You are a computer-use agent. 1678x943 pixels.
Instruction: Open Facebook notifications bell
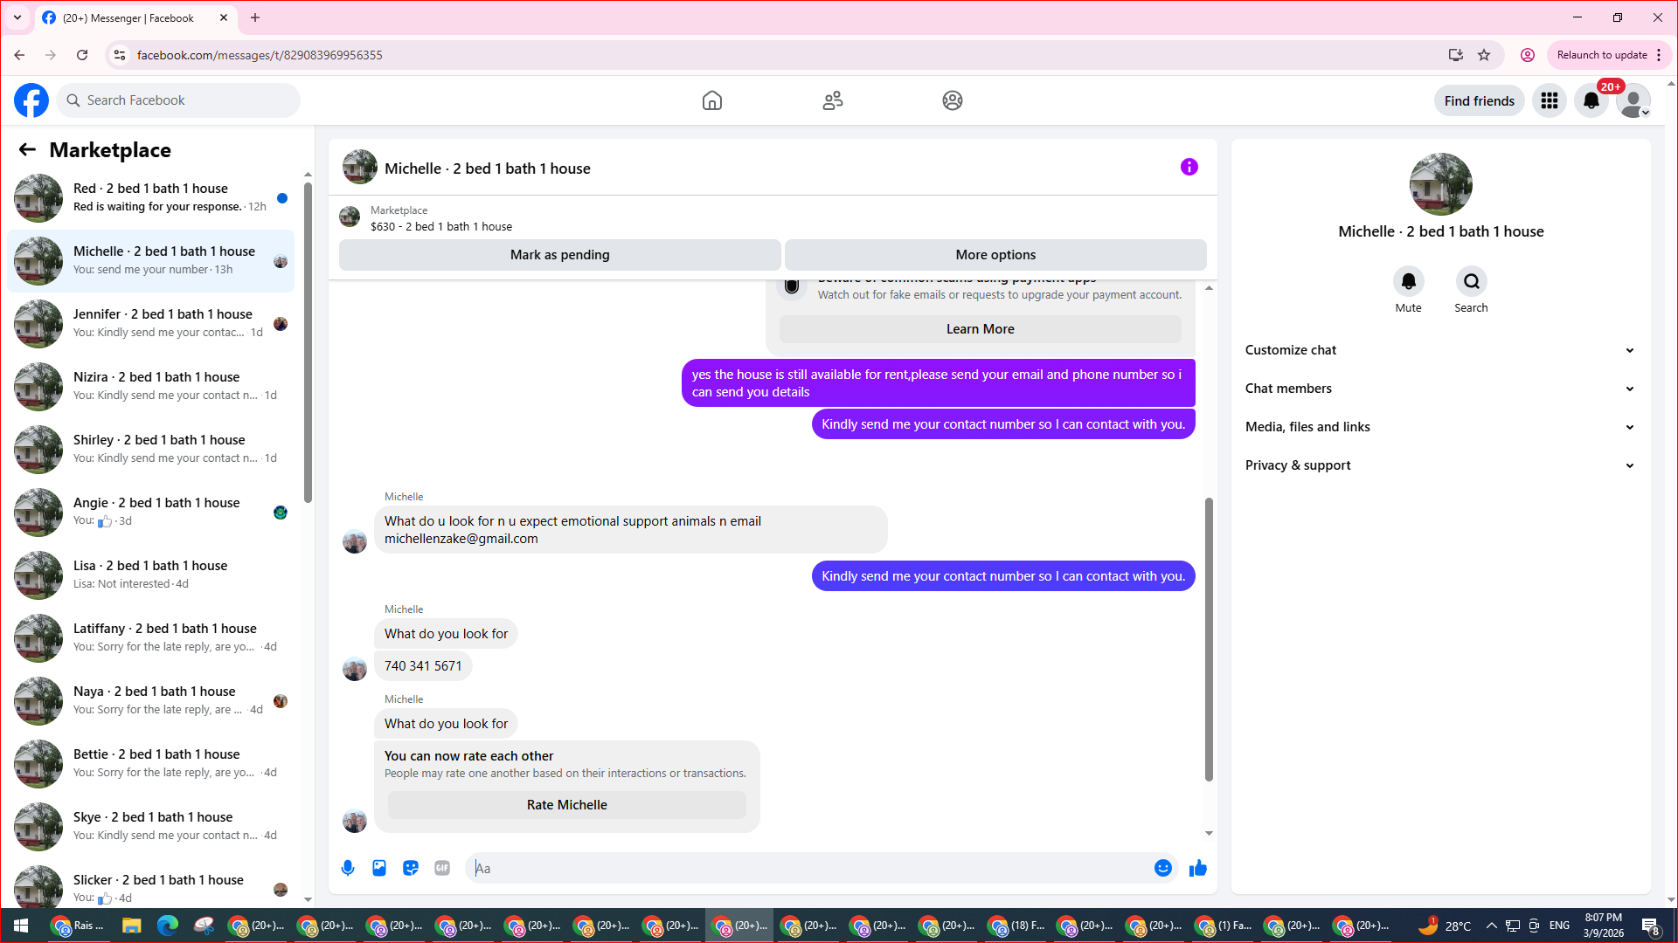coord(1591,100)
